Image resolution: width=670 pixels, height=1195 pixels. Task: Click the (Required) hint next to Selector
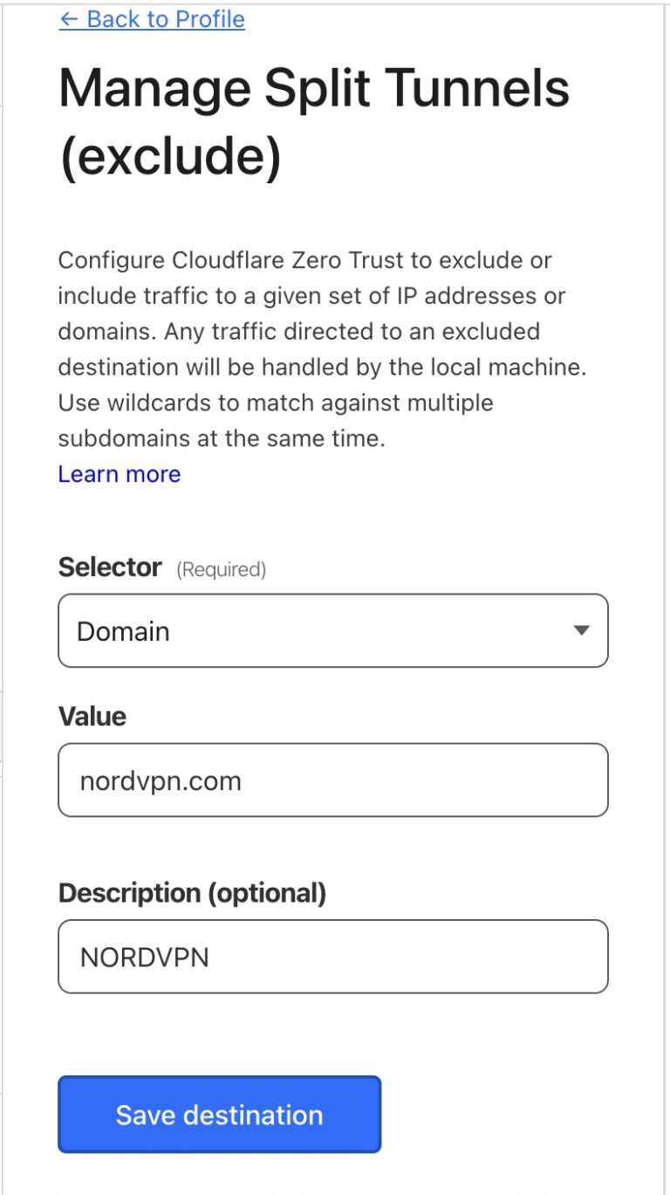tap(222, 570)
